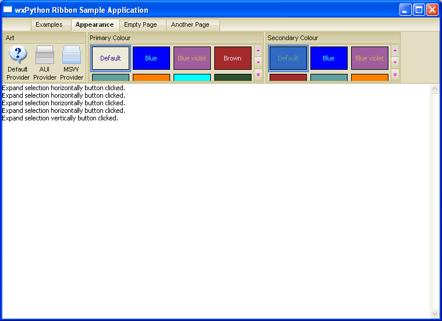The image size is (442, 321).
Task: Set Primary Colour to Brown
Action: point(233,58)
